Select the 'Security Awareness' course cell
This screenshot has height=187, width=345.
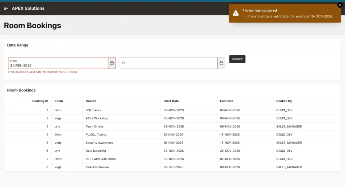99,143
